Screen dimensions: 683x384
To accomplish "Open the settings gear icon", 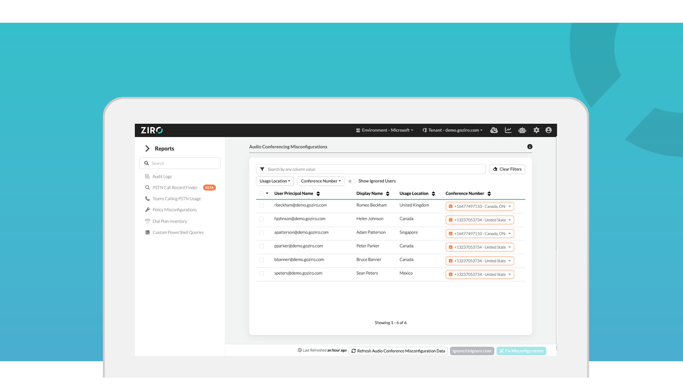I will click(x=536, y=130).
